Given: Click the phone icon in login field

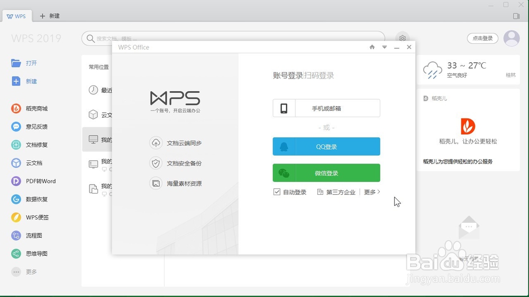Looking at the screenshot, I should coord(284,108).
